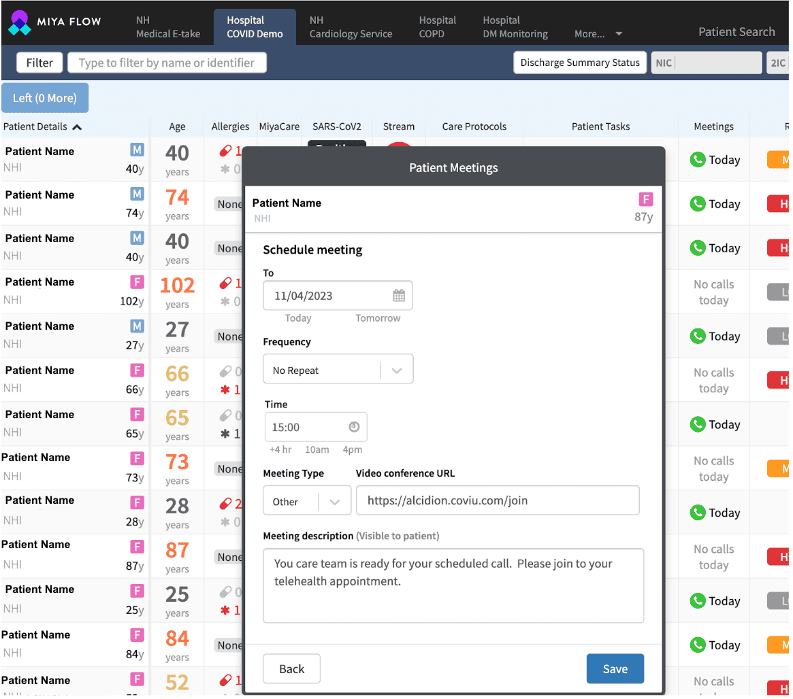Expand the More... tab menu
The height and width of the screenshot is (699, 793).
pos(598,33)
